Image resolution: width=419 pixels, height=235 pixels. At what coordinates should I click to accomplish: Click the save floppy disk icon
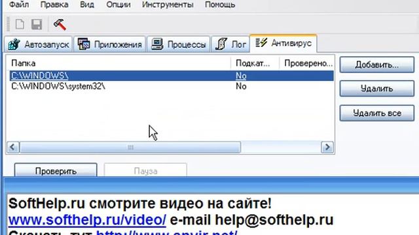pyautogui.click(x=37, y=24)
